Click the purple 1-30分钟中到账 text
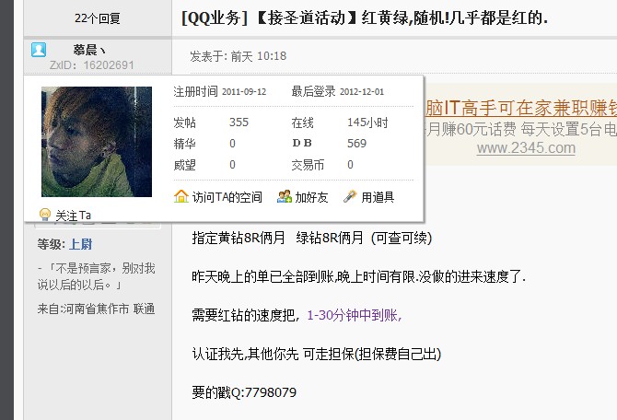This screenshot has width=617, height=420. [x=355, y=315]
